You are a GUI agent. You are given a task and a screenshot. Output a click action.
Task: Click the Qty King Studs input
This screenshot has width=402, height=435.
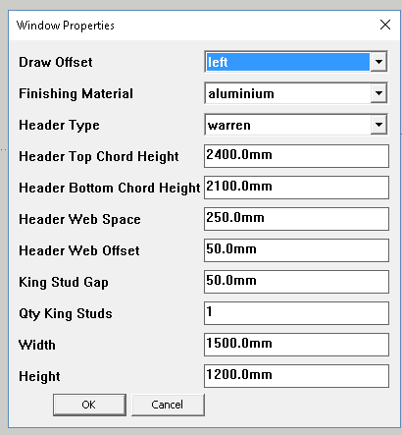pos(296,313)
